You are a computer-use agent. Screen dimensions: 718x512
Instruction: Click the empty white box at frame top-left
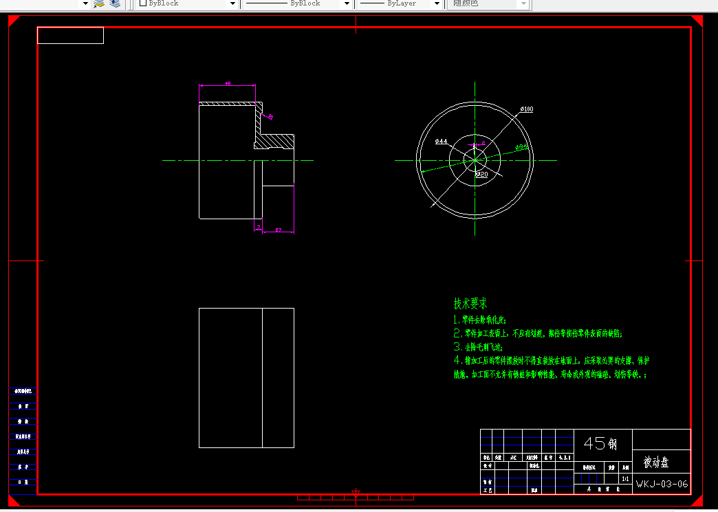point(71,35)
